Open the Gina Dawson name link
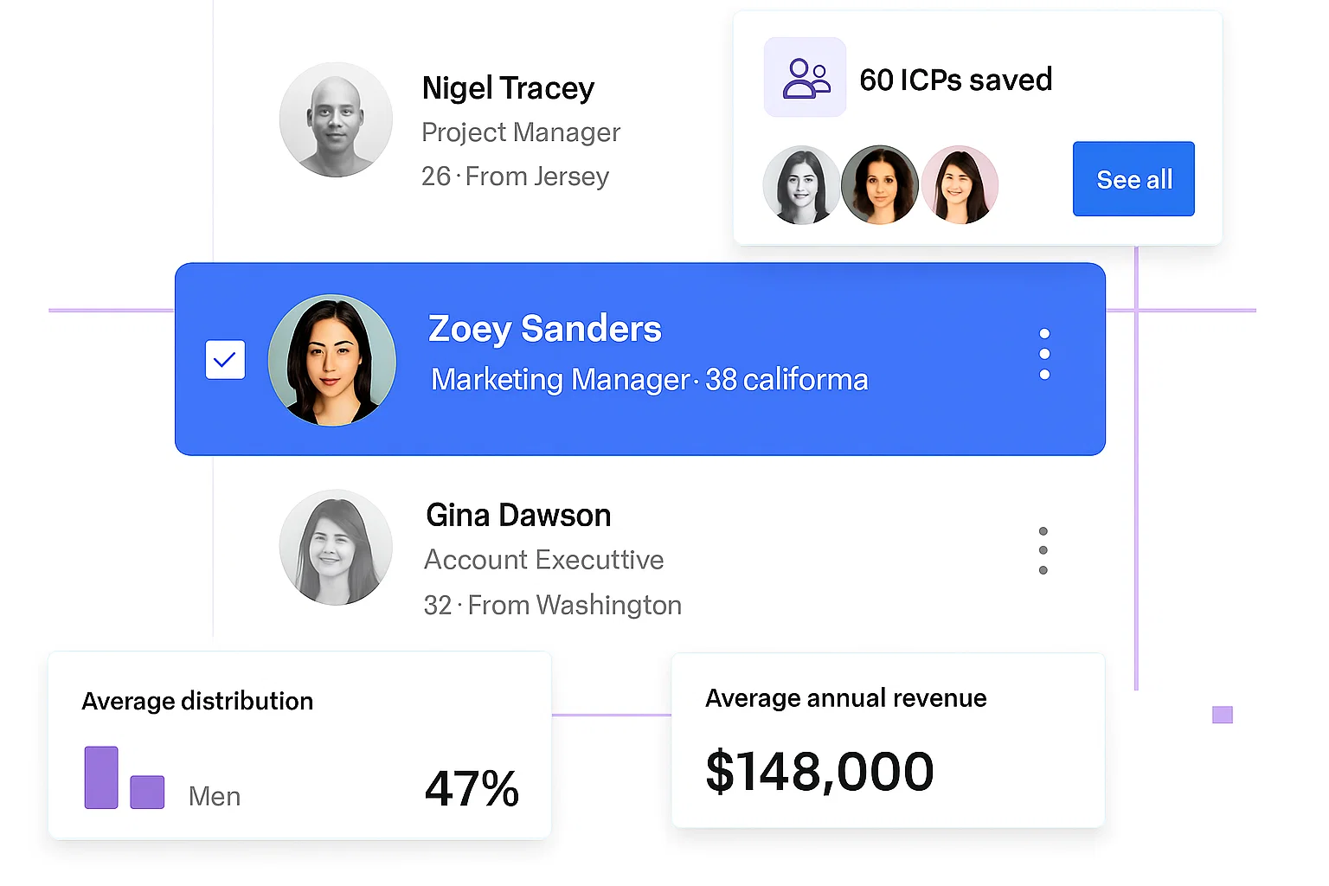Screen dimensions: 1329x886 point(518,516)
